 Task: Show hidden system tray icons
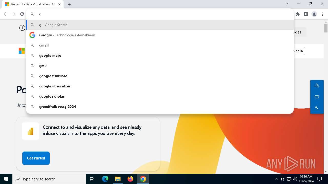tap(276, 179)
